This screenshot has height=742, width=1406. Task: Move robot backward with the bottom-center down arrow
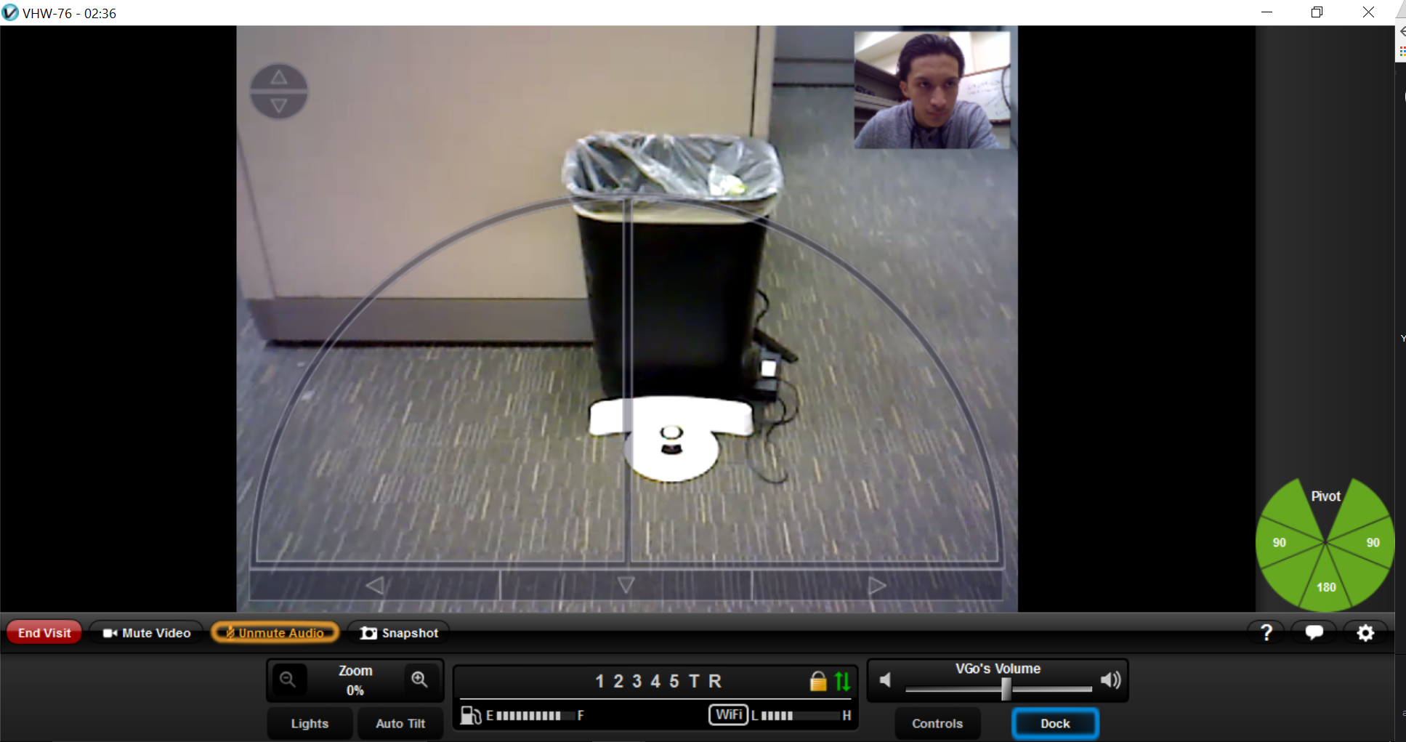pos(626,585)
